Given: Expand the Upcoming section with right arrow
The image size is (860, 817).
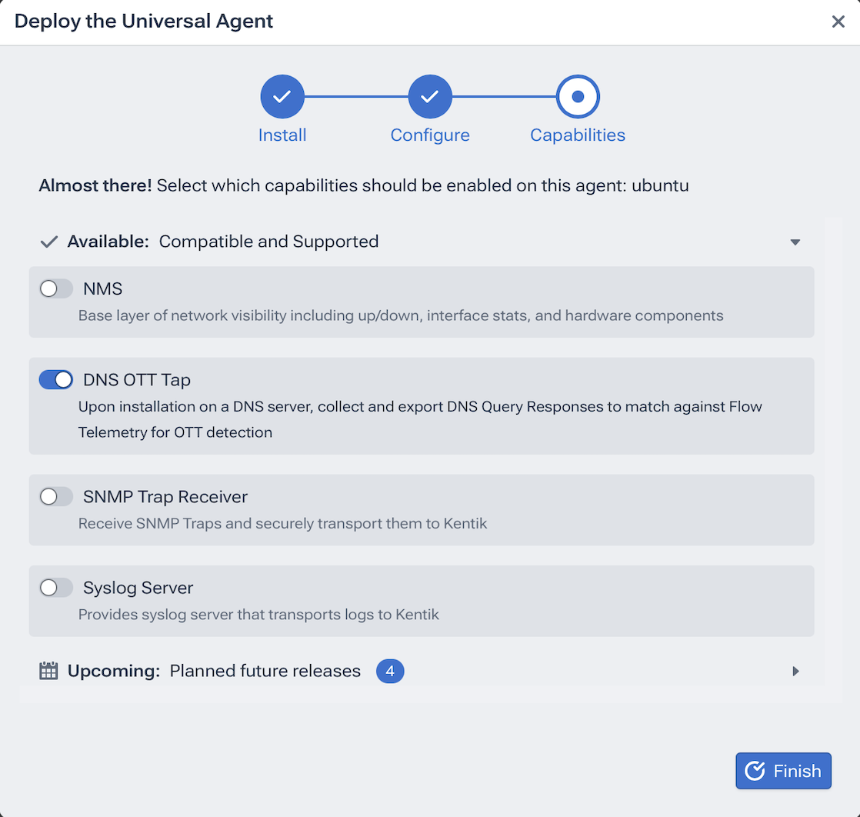Looking at the screenshot, I should pyautogui.click(x=795, y=671).
